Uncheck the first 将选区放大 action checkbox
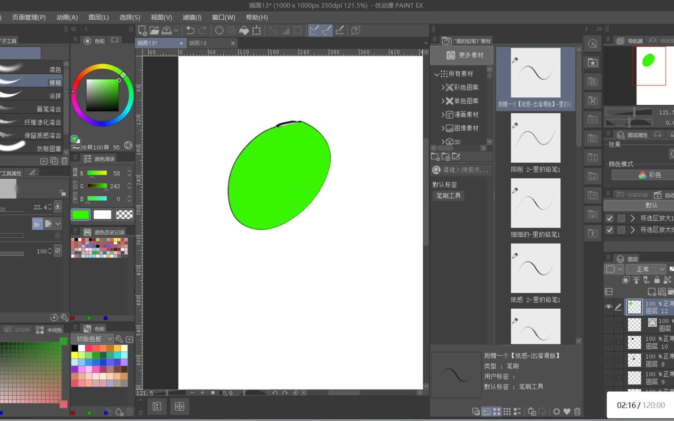The width and height of the screenshot is (674, 421). point(610,218)
